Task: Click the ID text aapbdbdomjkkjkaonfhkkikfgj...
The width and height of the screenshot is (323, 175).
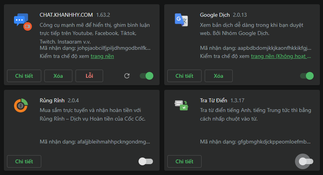Action: tap(274, 48)
